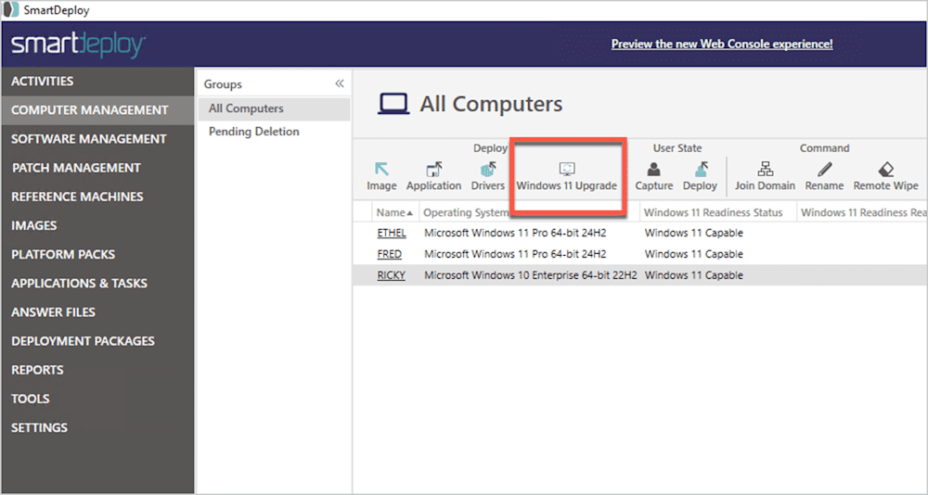Open Answer Files section
The image size is (928, 495).
[x=97, y=312]
